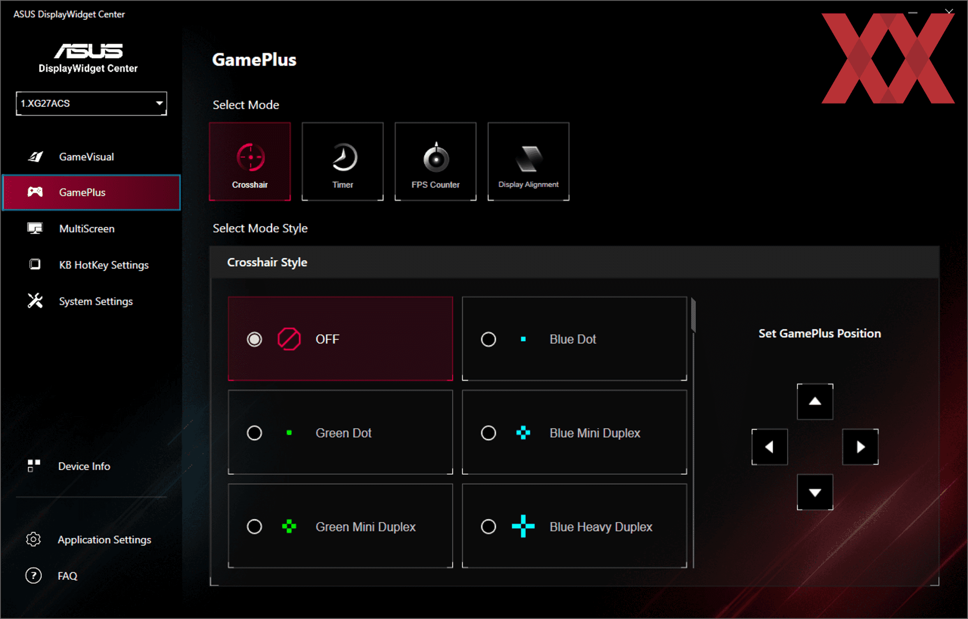Click the Device Info icon
Viewport: 968px width, 619px height.
pyautogui.click(x=33, y=466)
